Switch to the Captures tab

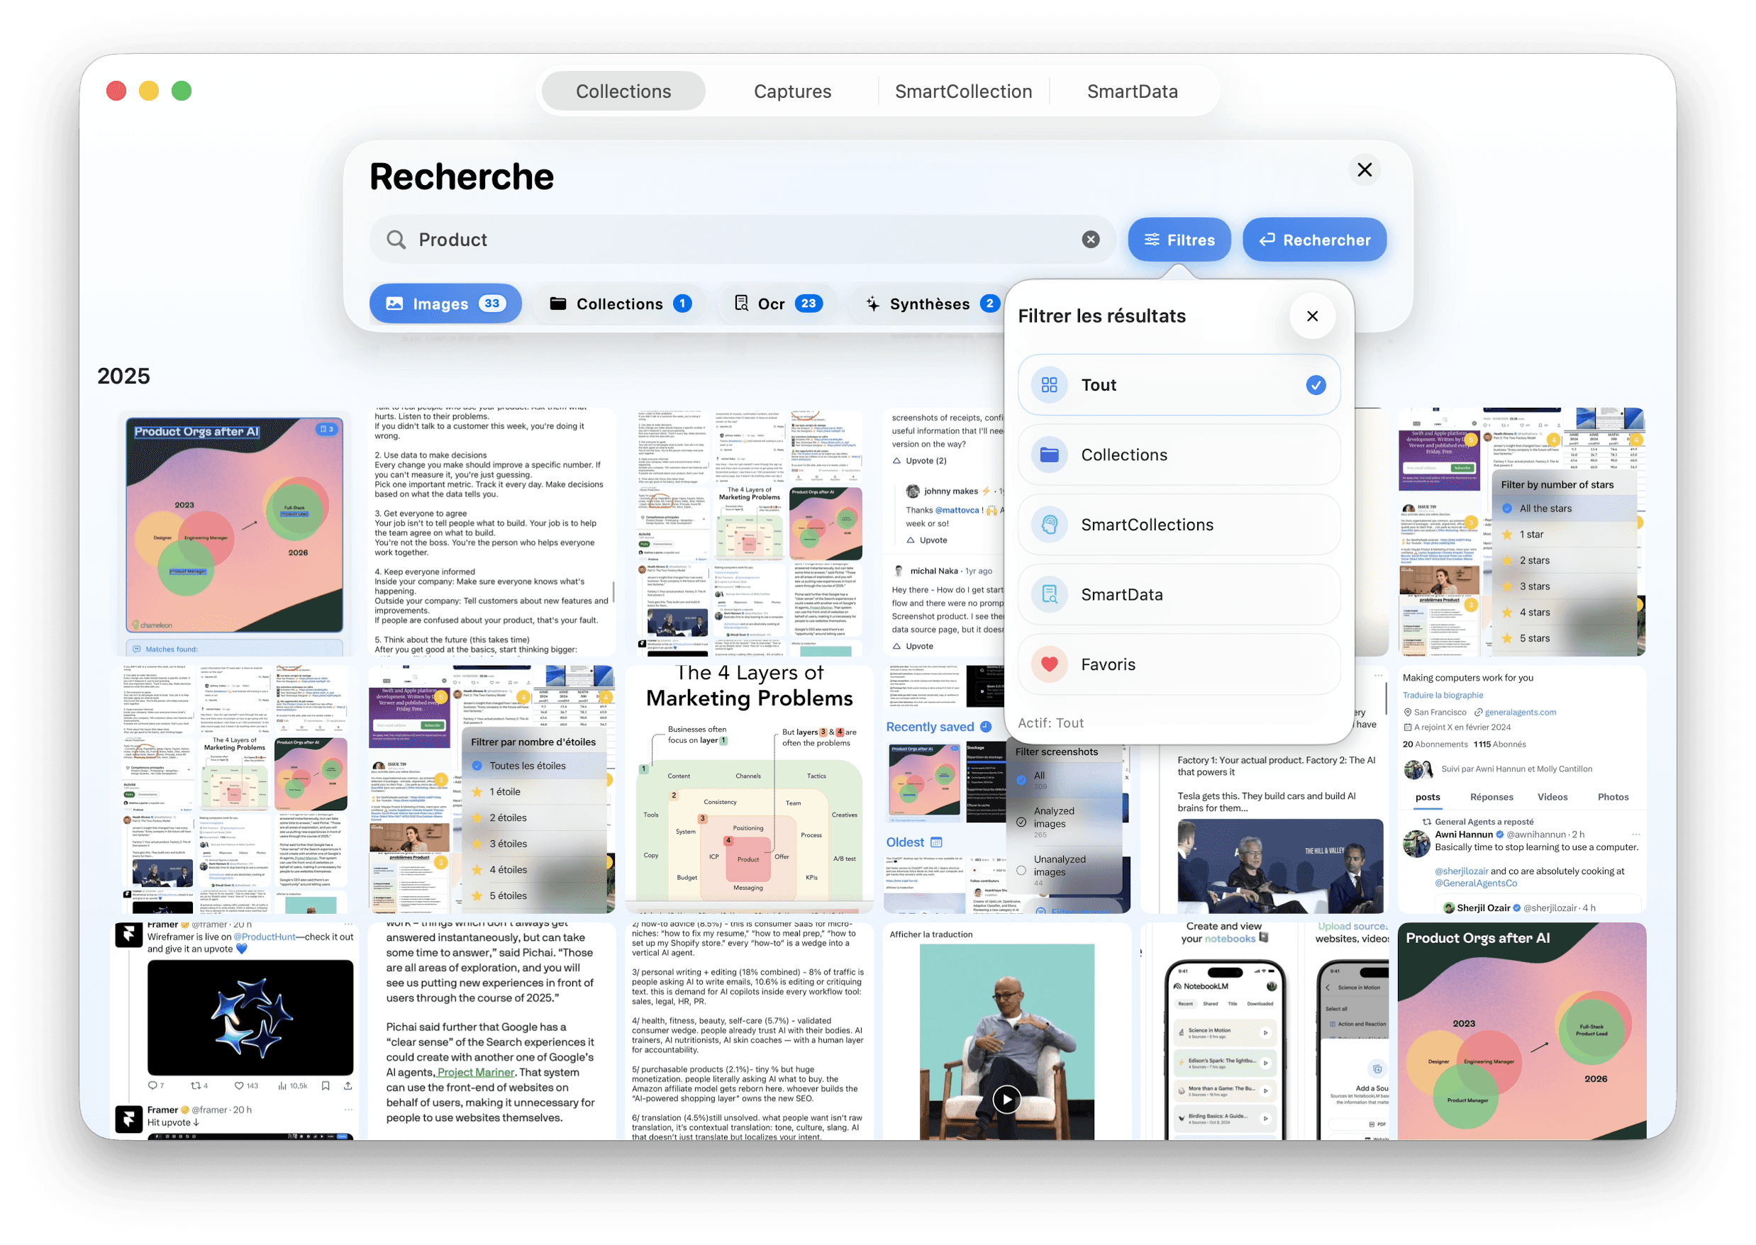792,91
